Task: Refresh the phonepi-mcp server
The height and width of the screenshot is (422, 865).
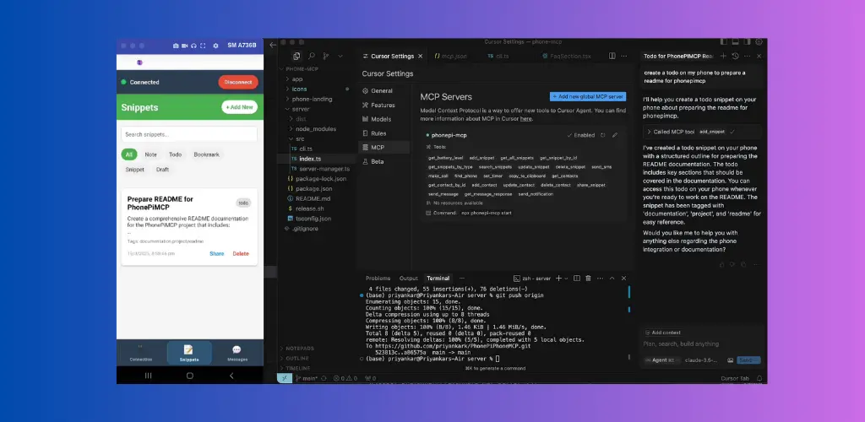Action: click(602, 135)
